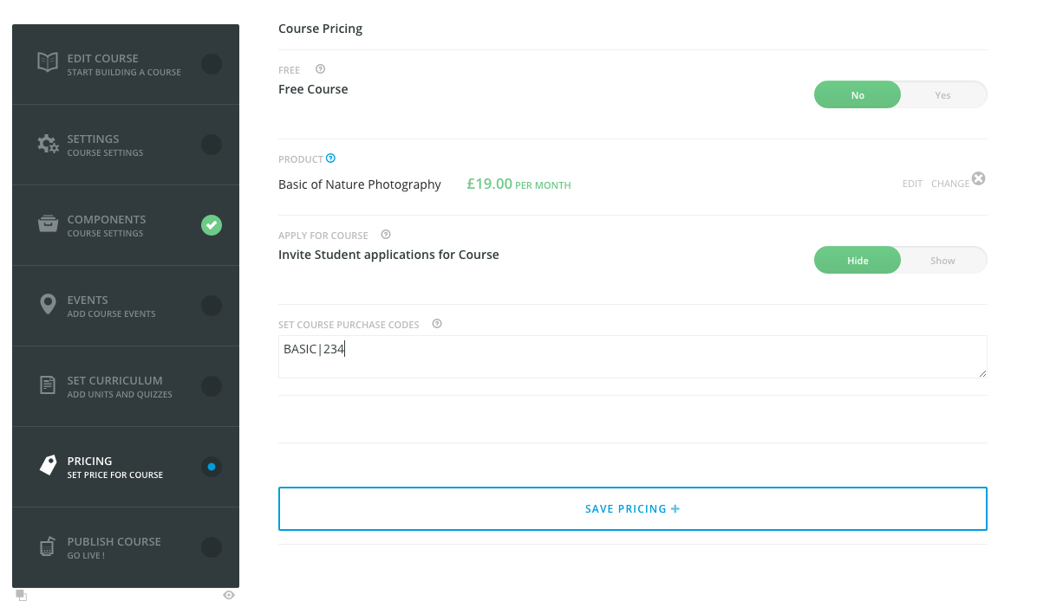Switch student applications toggle to Show
This screenshot has height=614, width=1037.
[x=942, y=261]
